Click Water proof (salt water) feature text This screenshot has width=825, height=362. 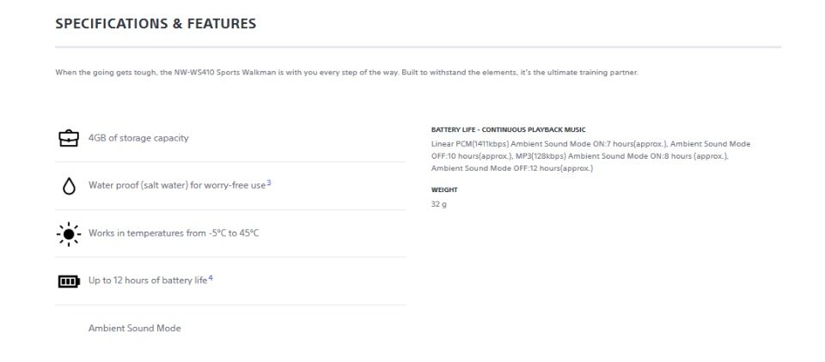177,185
